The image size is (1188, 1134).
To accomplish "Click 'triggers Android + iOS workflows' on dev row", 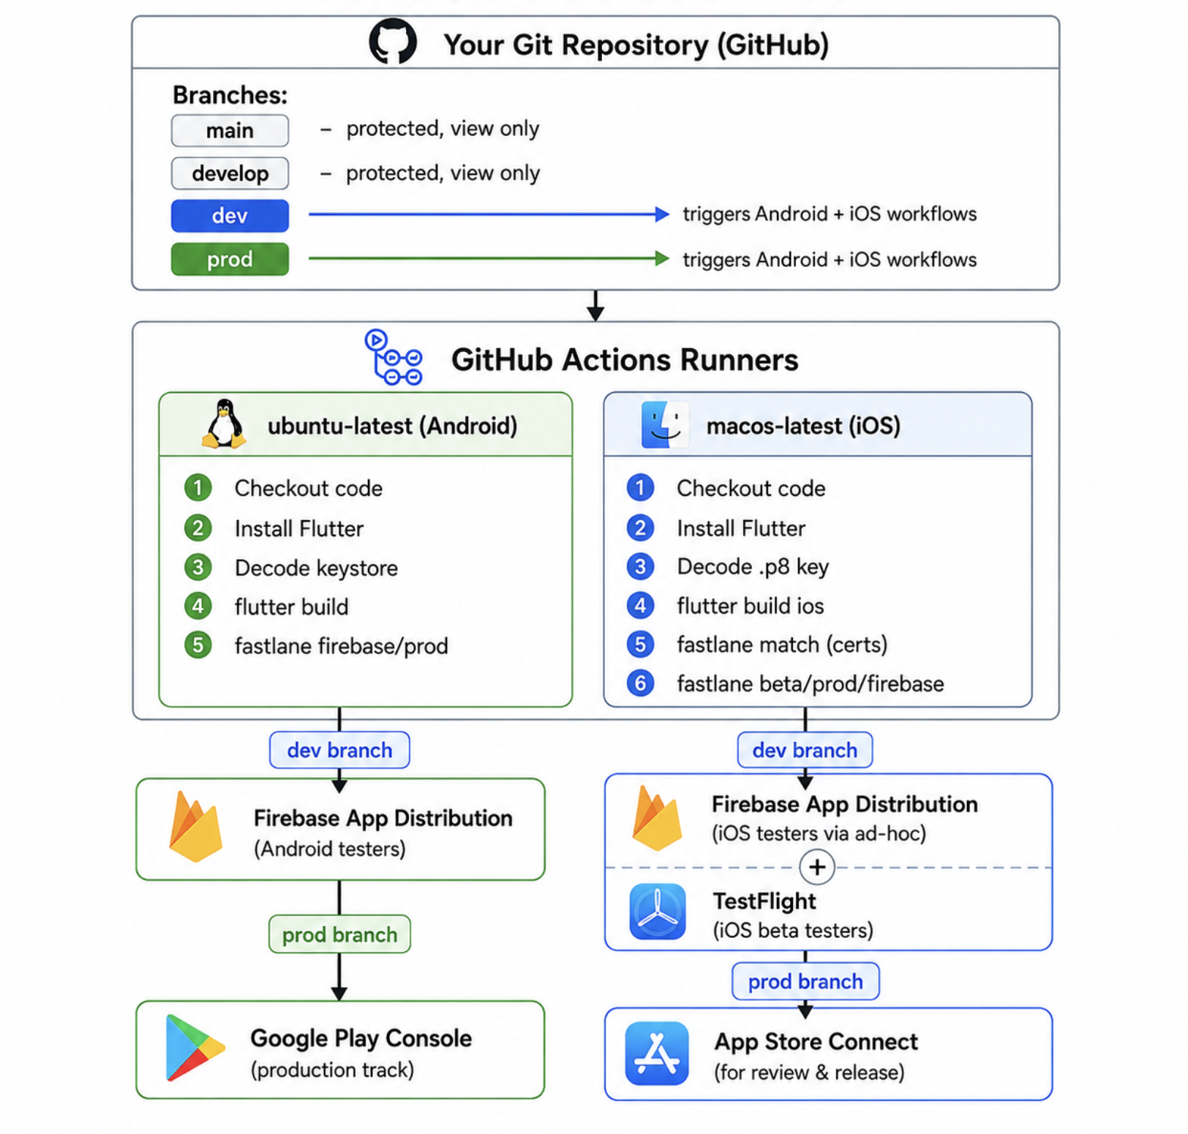I will pos(830,214).
